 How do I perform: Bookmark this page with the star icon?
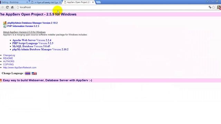tap(213, 7)
